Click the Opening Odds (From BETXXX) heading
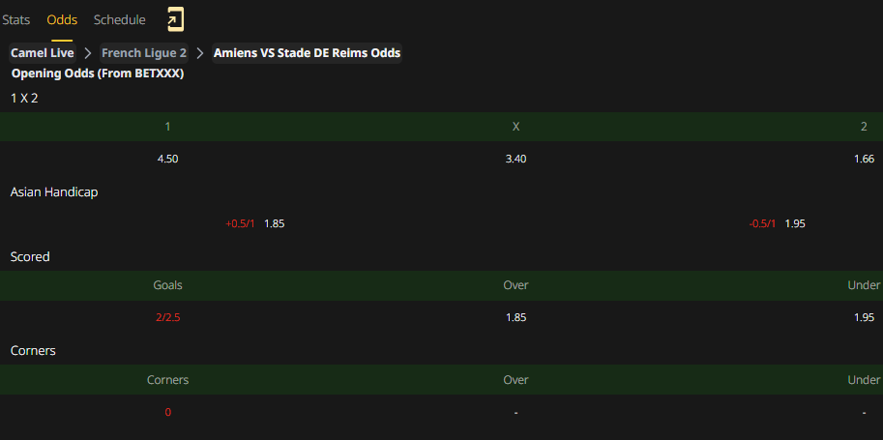Image resolution: width=883 pixels, height=440 pixels. (98, 73)
